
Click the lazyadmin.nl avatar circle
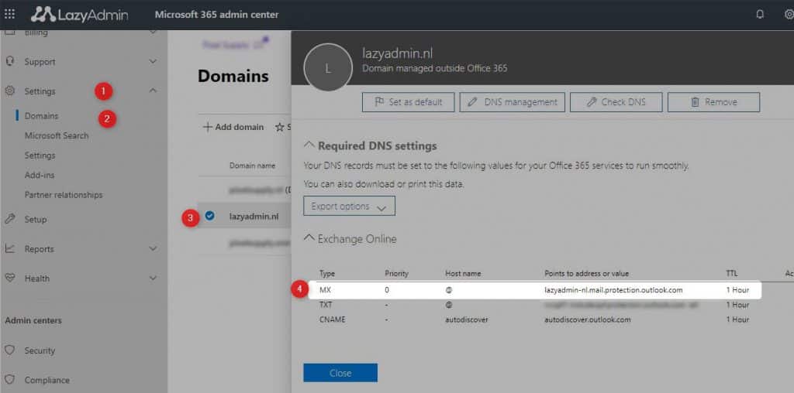coord(328,67)
